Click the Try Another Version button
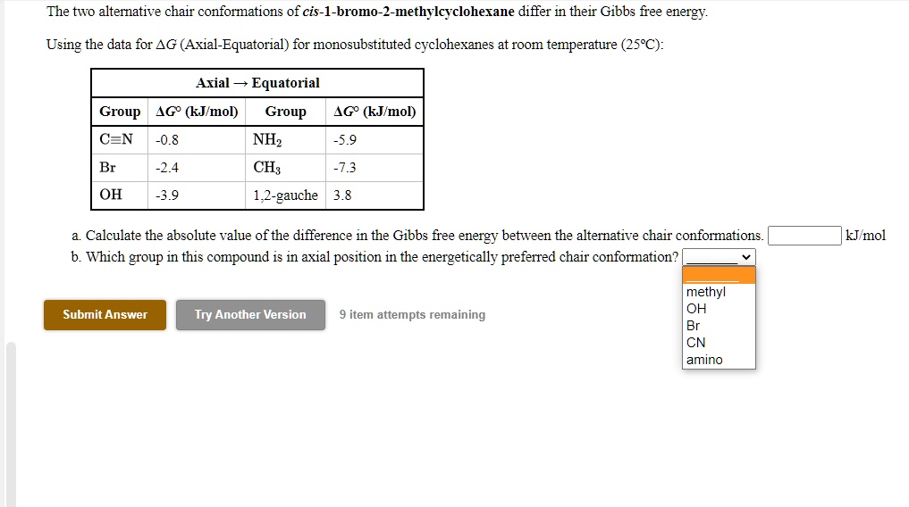 pos(250,315)
